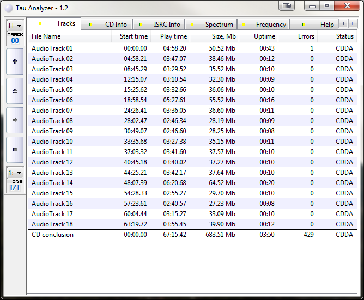This screenshot has width=364, height=300.
Task: Sort by the Errors column header
Action: (306, 36)
